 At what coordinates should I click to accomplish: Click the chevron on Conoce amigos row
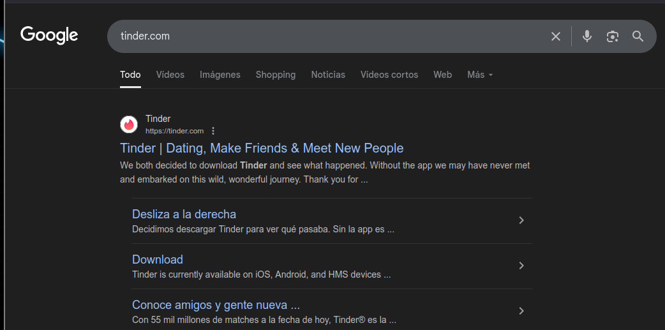pos(521,311)
